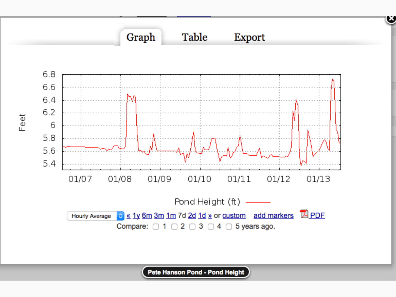Check the compare 5 years ago box
Screen dimensions: 396x297
[x=229, y=227]
